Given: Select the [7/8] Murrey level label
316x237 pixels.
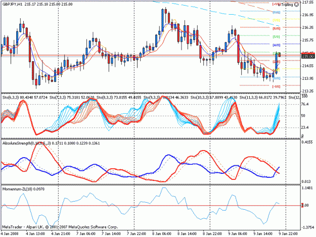Looking at the screenshot, I should 276,20.
